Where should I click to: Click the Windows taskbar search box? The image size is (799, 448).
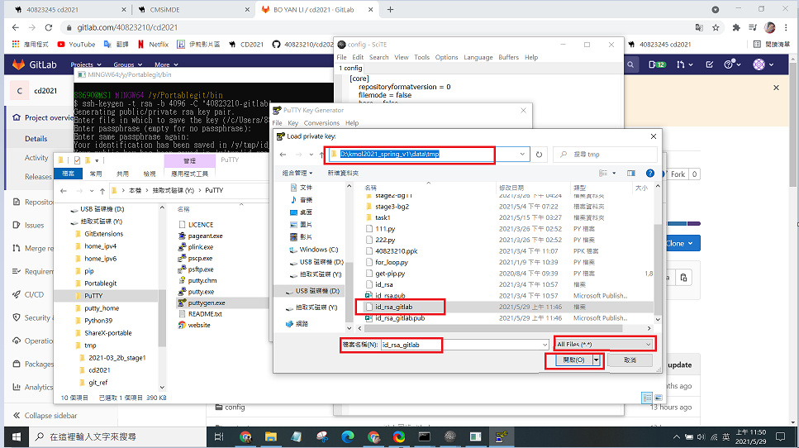point(117,436)
